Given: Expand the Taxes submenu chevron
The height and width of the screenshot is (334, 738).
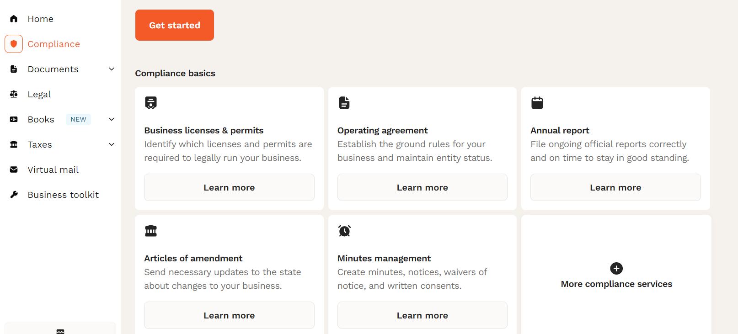Looking at the screenshot, I should [112, 144].
